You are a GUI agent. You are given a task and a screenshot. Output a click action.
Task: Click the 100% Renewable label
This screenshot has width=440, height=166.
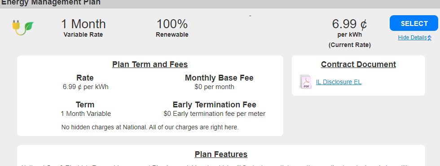pyautogui.click(x=172, y=28)
